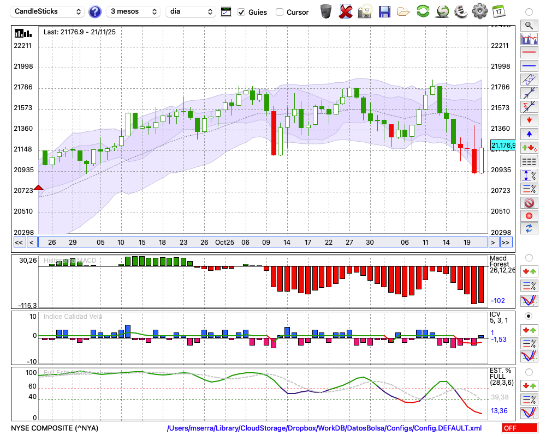
Task: Open the 'dia' interval dropdown
Action: coord(191,11)
